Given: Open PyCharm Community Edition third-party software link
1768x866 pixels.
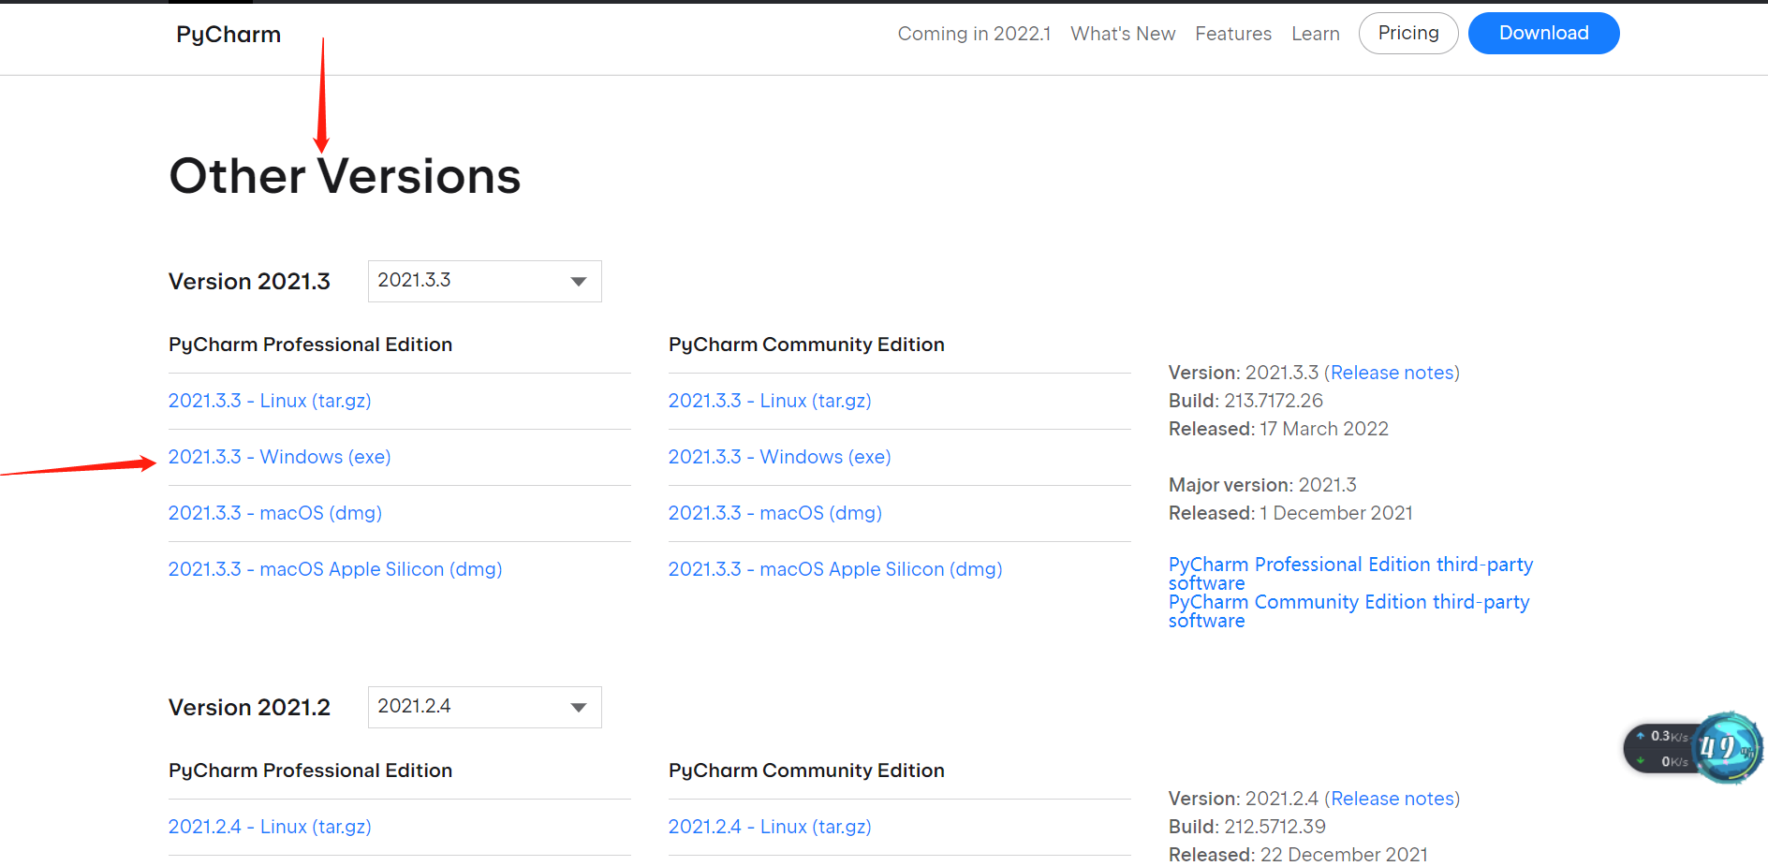Looking at the screenshot, I should [1348, 610].
